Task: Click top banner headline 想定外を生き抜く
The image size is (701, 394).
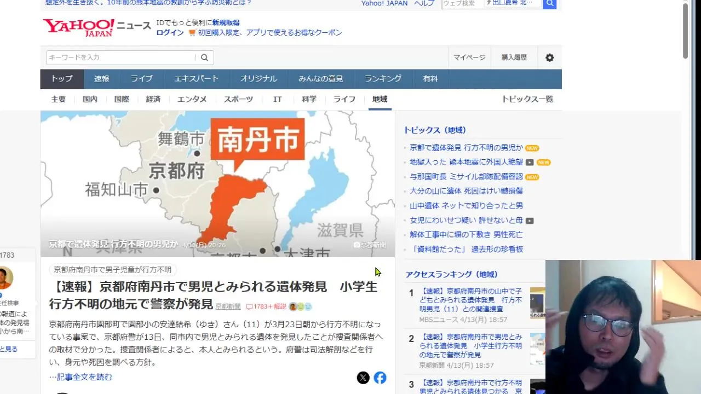Action: pyautogui.click(x=148, y=3)
